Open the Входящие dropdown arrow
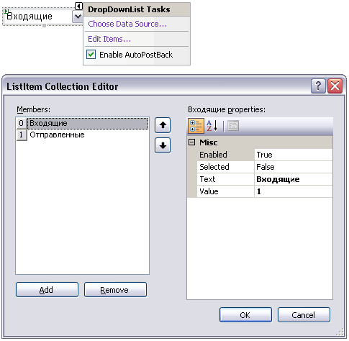This screenshot has height=341, width=349. click(x=78, y=17)
